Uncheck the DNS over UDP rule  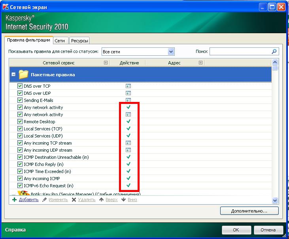(x=20, y=93)
